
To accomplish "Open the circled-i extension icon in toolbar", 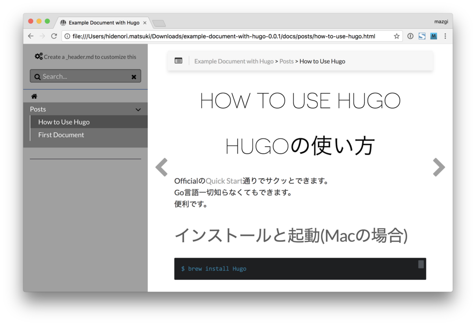I will pos(410,36).
